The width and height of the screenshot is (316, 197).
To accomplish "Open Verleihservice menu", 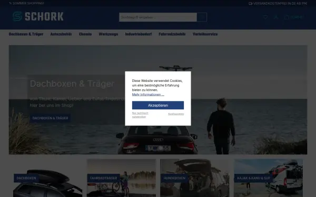I will coord(205,34).
